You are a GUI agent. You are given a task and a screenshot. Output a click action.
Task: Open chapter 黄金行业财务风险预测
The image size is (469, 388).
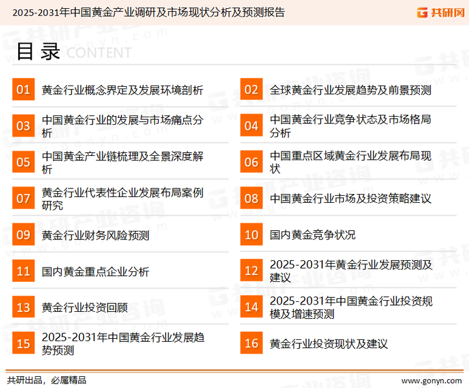pyautogui.click(x=95, y=235)
